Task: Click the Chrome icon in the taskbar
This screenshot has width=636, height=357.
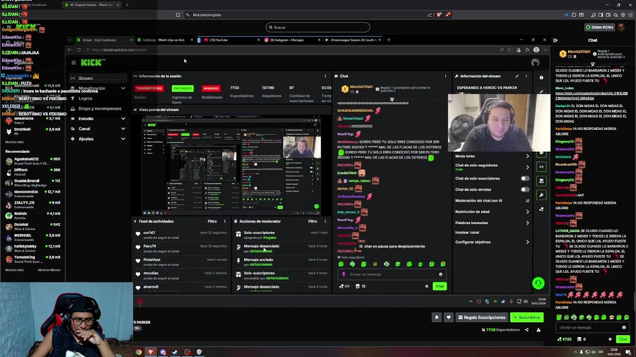Action: pyautogui.click(x=139, y=353)
